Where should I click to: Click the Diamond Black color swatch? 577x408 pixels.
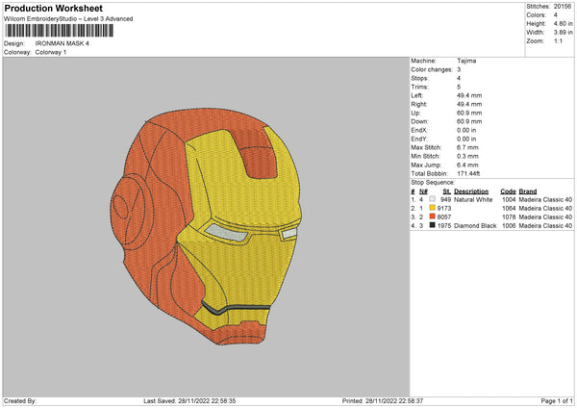pyautogui.click(x=433, y=225)
